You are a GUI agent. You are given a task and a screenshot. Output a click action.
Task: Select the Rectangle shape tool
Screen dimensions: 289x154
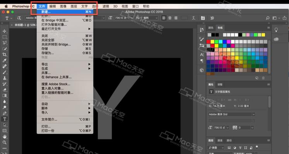pyautogui.click(x=4, y=131)
